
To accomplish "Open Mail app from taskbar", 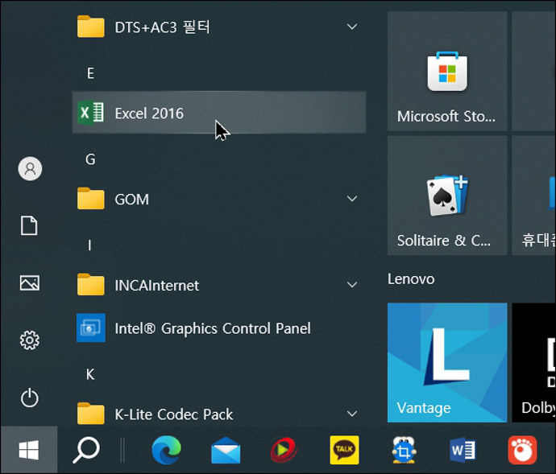I will 226,451.
